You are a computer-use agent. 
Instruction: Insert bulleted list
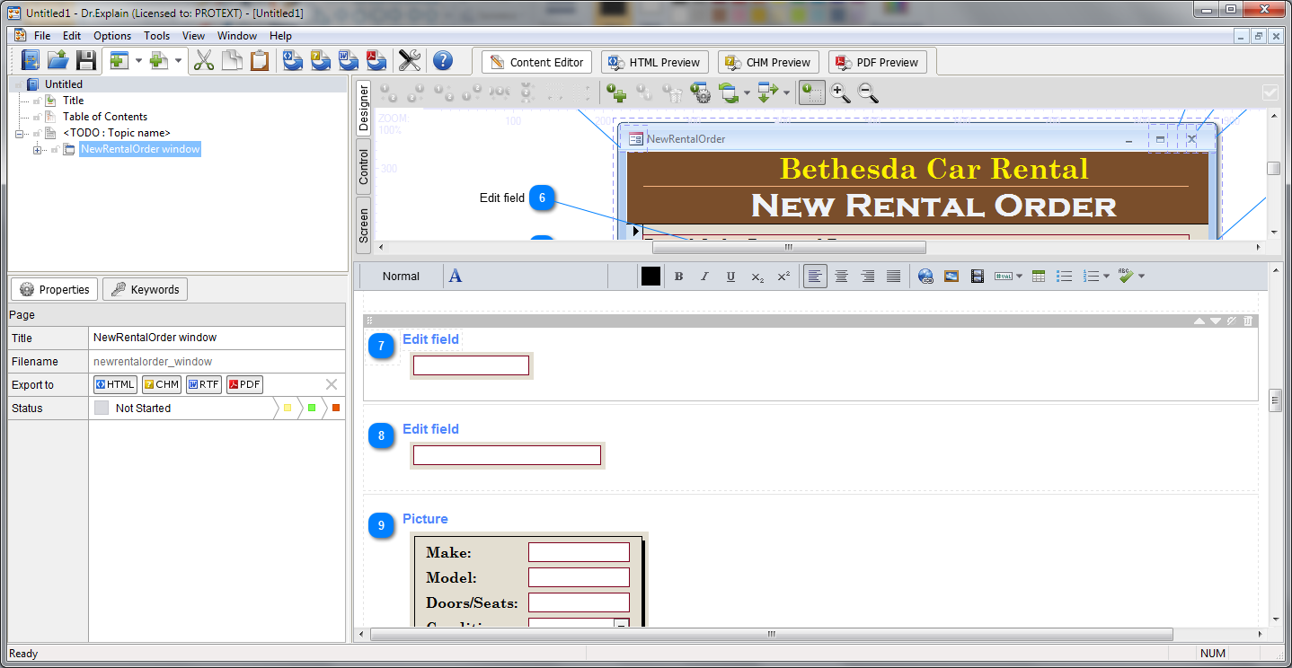[1065, 277]
